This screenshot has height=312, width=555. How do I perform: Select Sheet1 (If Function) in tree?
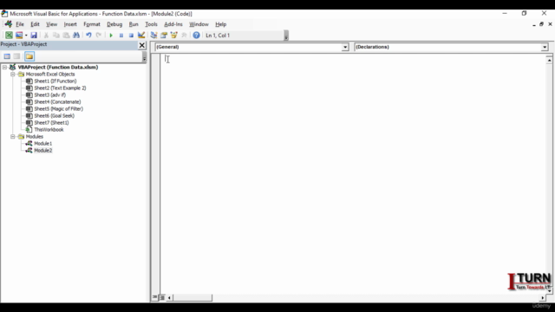[x=55, y=81]
